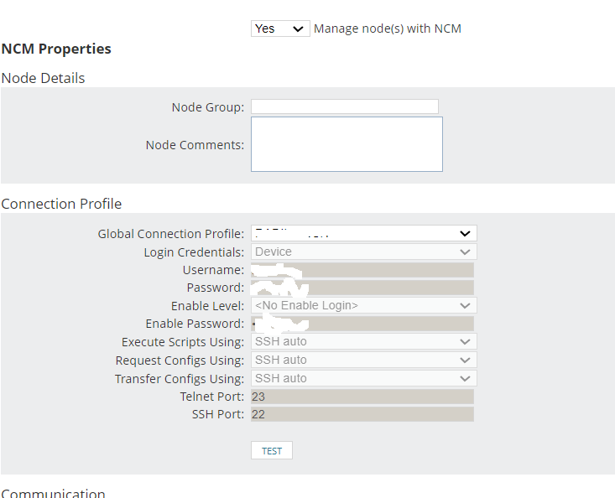Expand the Request Configs Using dropdown
Screen dimensions: 615x498
[363, 361]
